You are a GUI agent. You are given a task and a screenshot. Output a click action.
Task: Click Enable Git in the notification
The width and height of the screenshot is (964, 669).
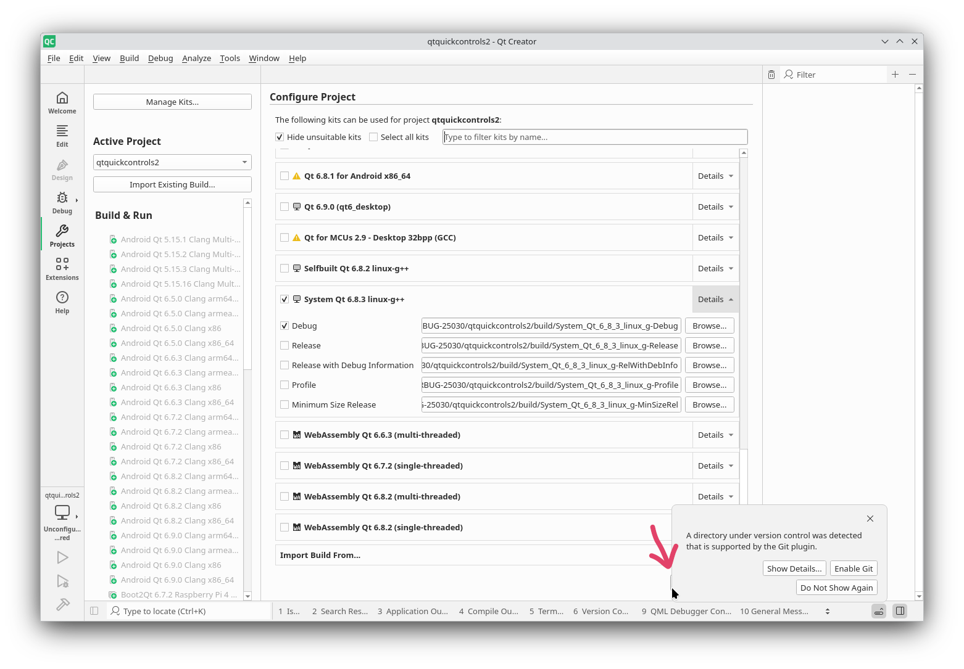pyautogui.click(x=854, y=568)
